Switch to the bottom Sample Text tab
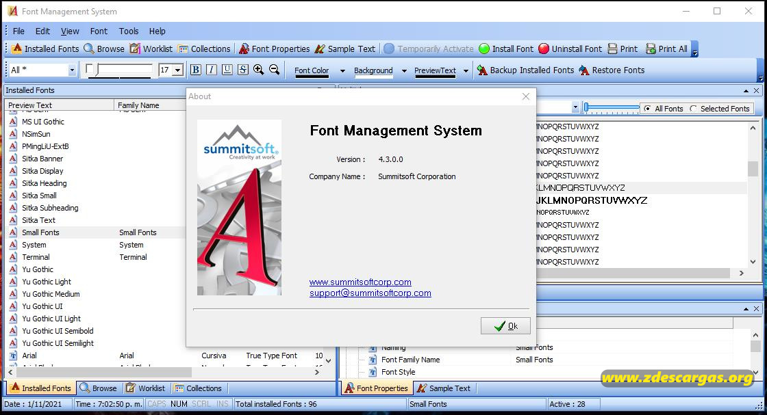The width and height of the screenshot is (767, 415). (444, 388)
